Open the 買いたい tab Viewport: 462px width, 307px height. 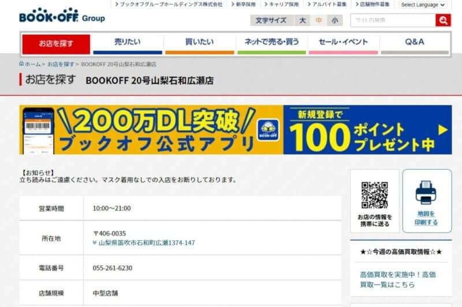[199, 44]
